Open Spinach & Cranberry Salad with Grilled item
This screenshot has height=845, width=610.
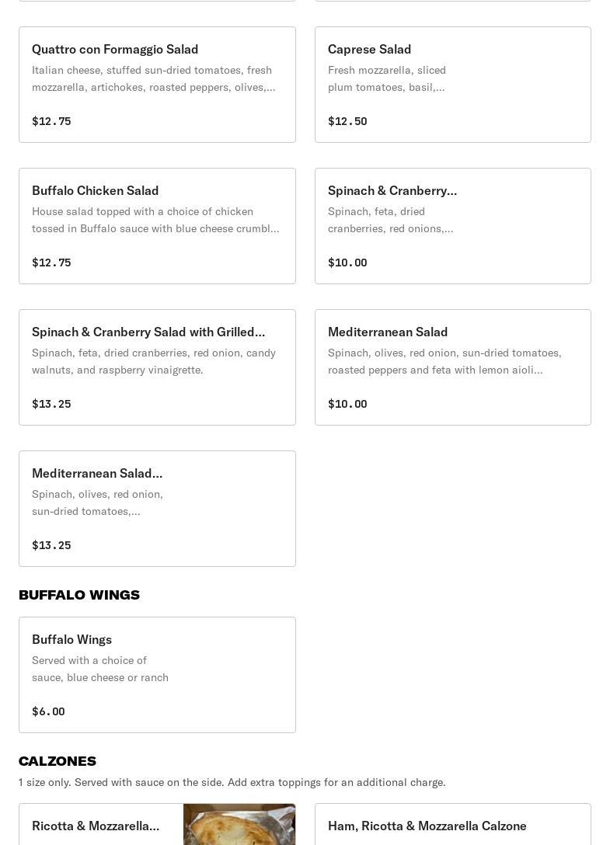(x=157, y=367)
